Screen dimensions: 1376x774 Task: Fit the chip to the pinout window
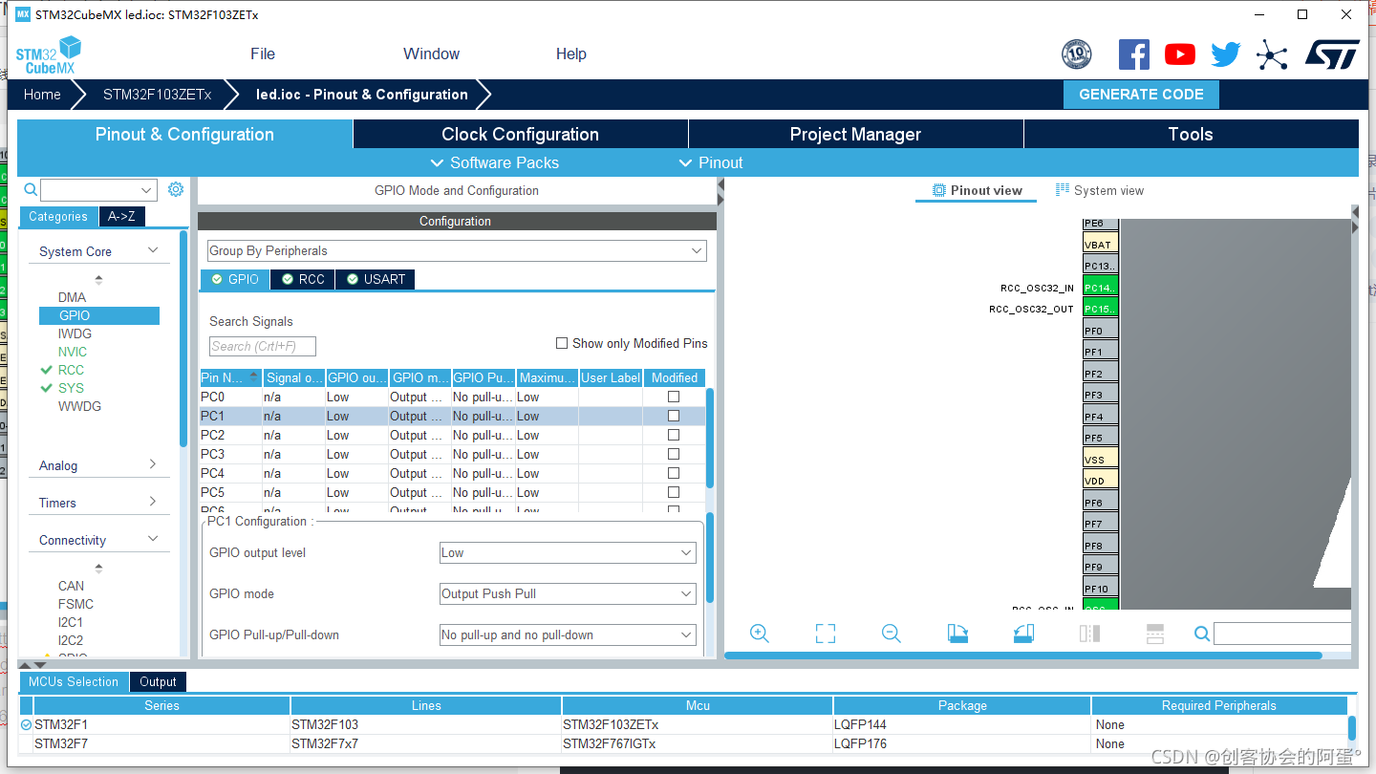point(826,634)
